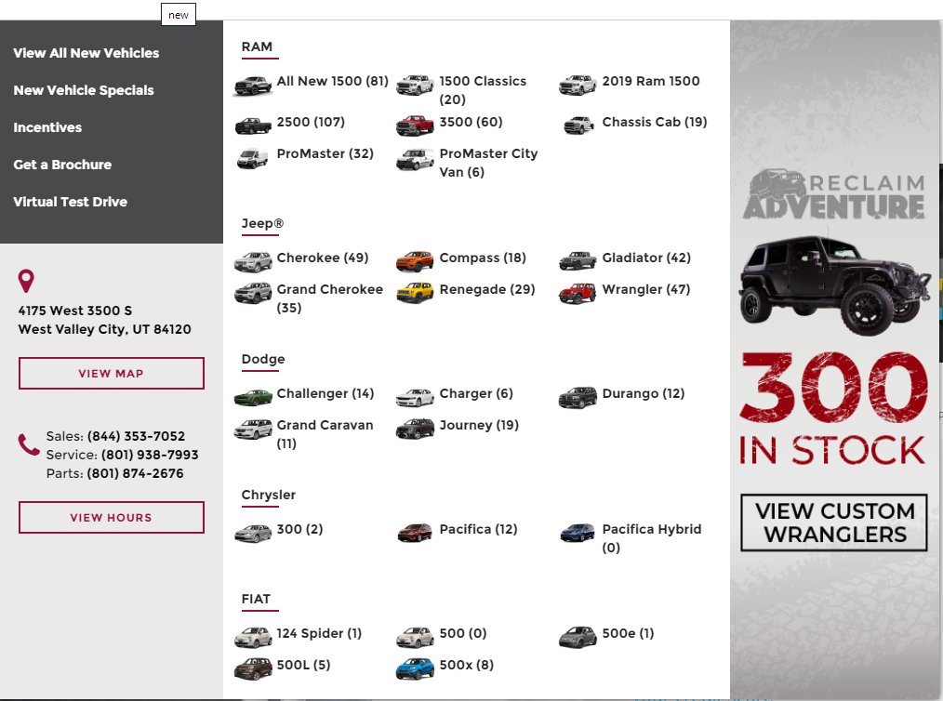Viewport: 943px width, 701px height.
Task: Click the red Ram 3500 truck image
Action: [x=415, y=126]
